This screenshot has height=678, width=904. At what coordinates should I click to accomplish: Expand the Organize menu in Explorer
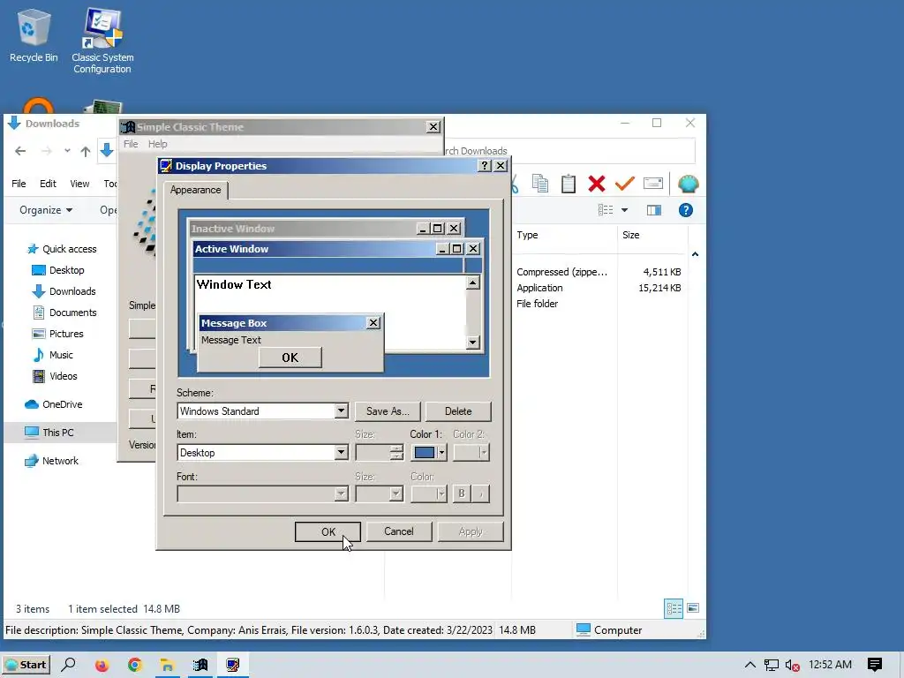click(46, 210)
